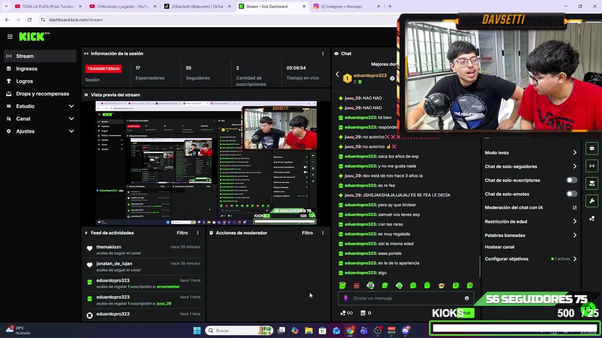Open File Explorer from taskbar
Image resolution: width=602 pixels, height=338 pixels.
[x=309, y=330]
